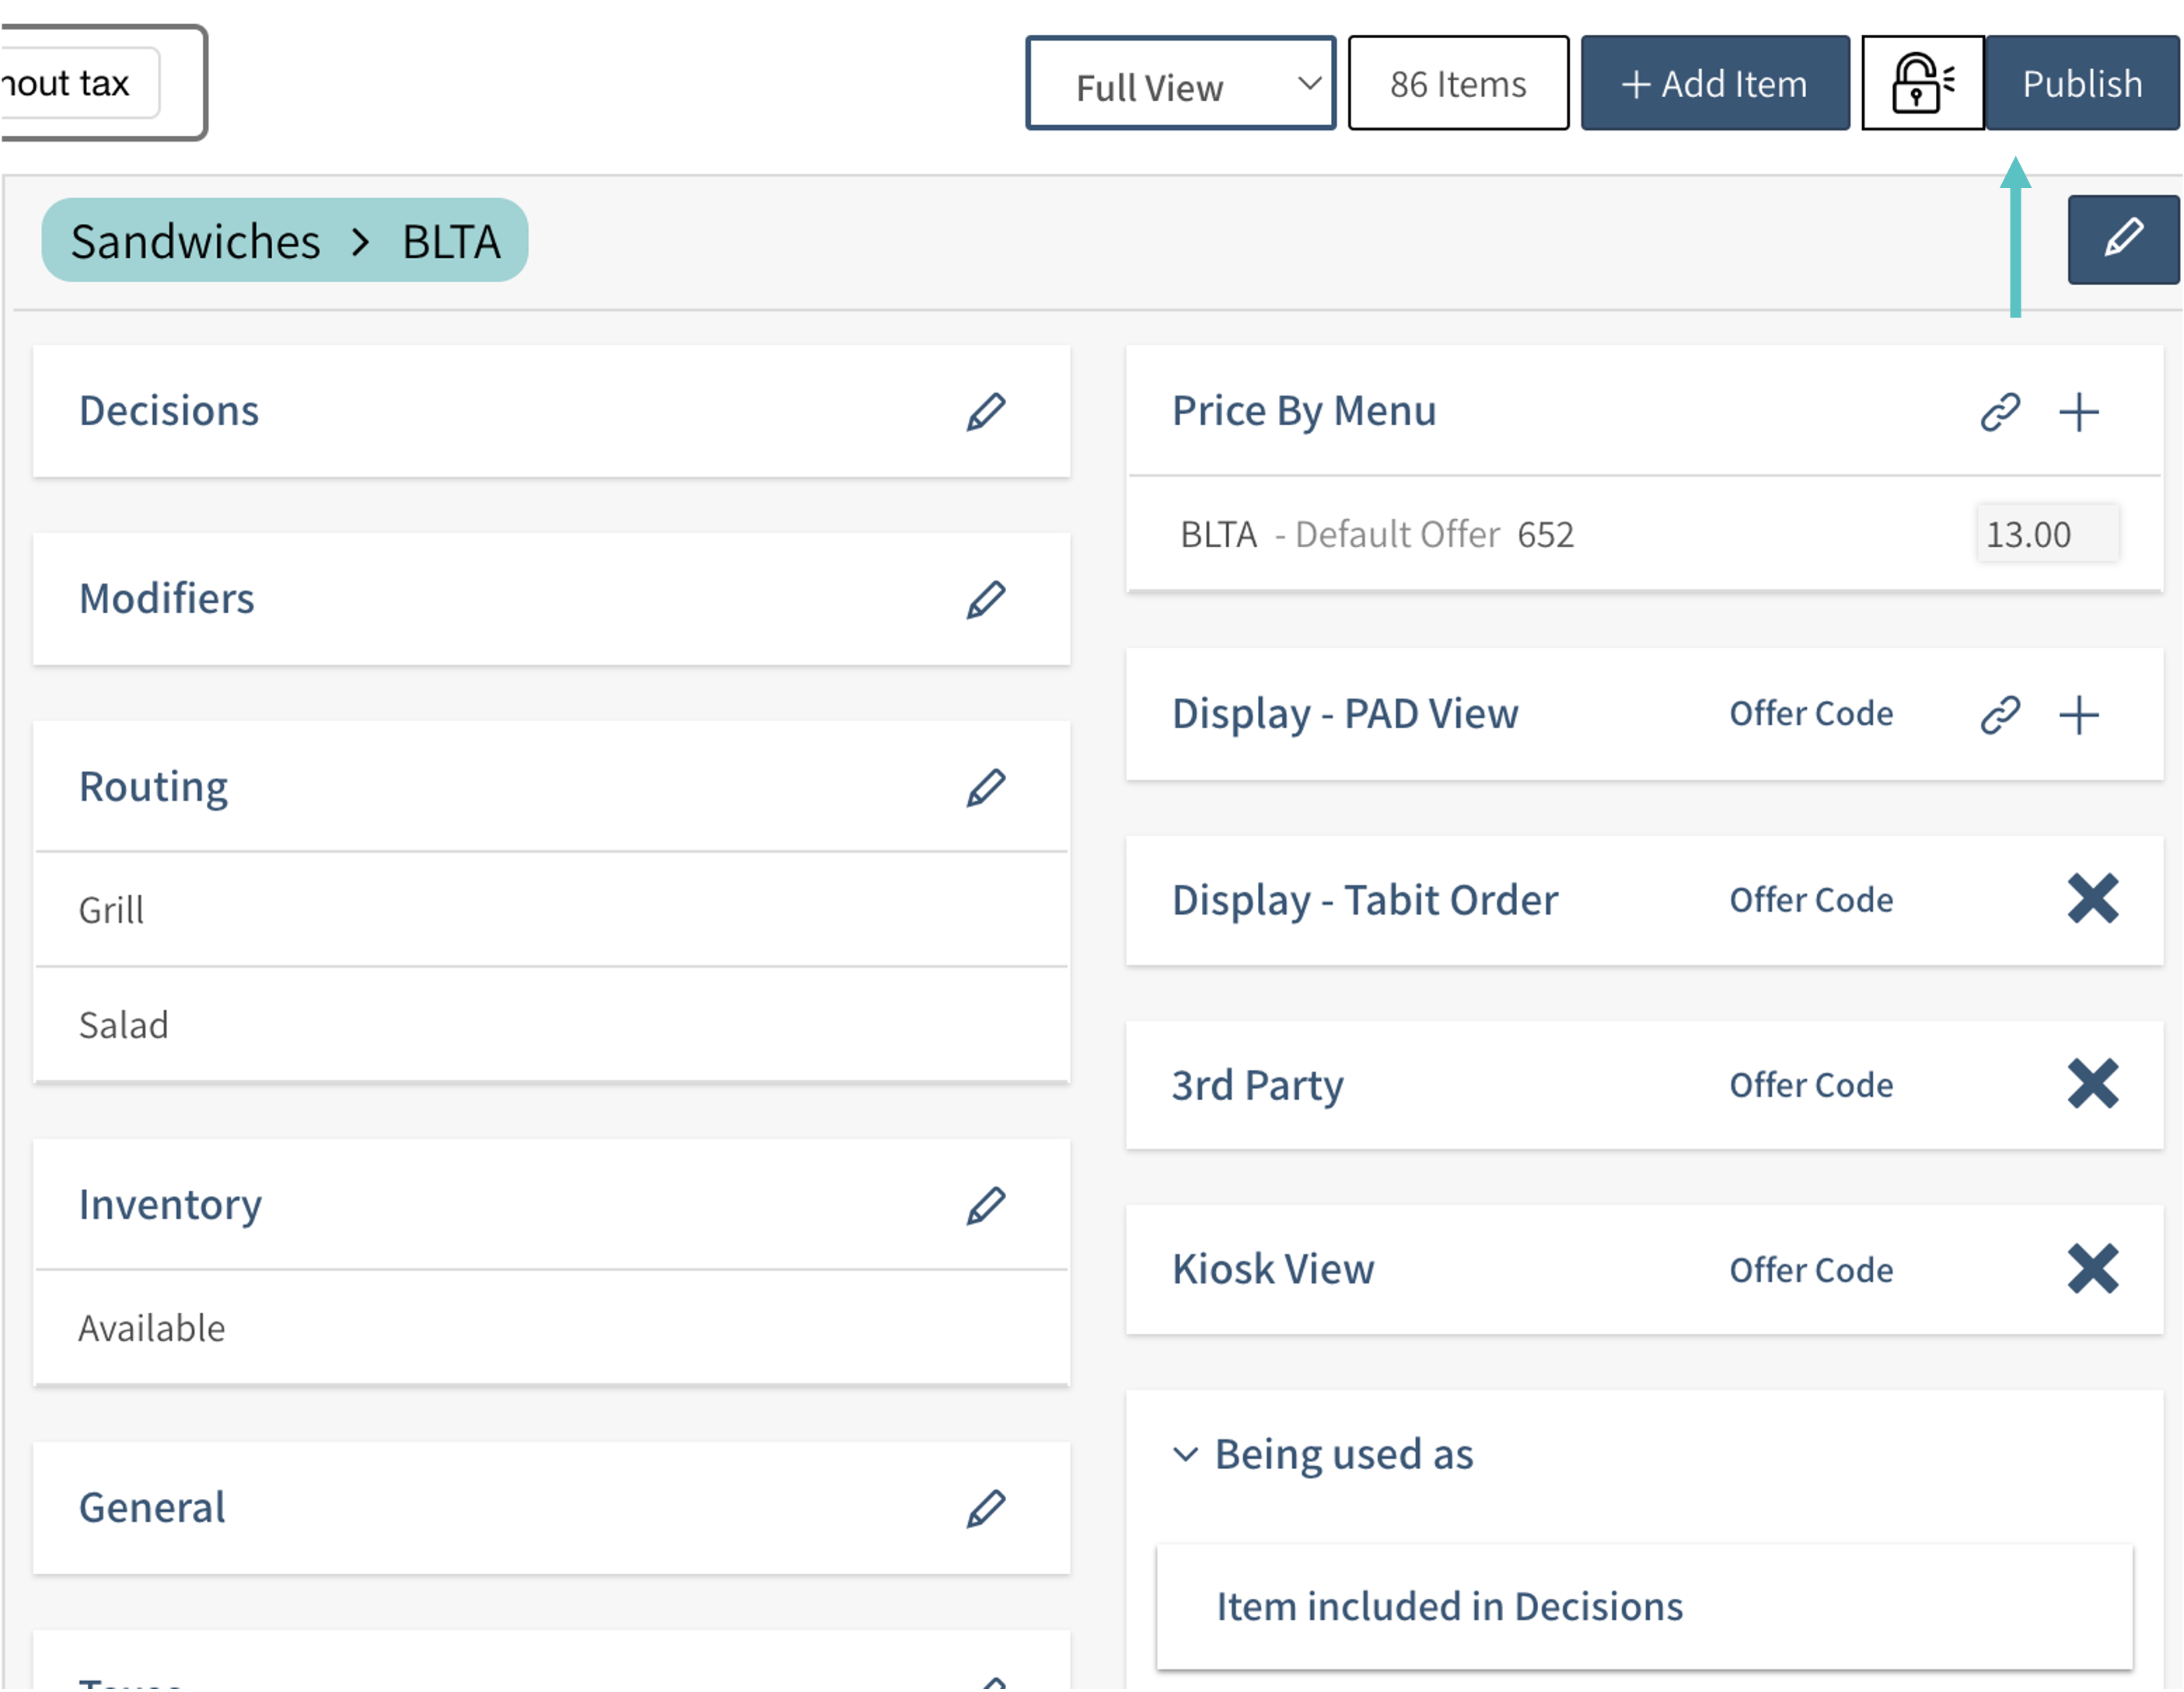Viewport: 2184px width, 1692px height.
Task: Add price with Price By Menu plus
Action: tap(2078, 412)
